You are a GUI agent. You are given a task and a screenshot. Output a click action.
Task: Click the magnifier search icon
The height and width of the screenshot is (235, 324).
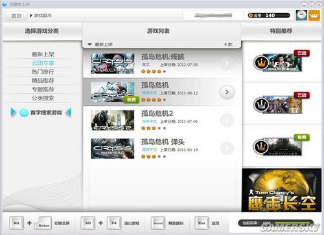(x=23, y=113)
